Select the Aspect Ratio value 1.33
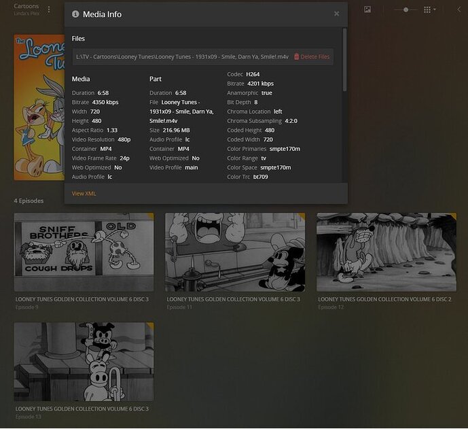The width and height of the screenshot is (468, 429). tap(112, 131)
